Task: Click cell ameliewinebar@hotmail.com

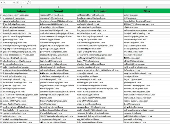Action: pos(100,98)
